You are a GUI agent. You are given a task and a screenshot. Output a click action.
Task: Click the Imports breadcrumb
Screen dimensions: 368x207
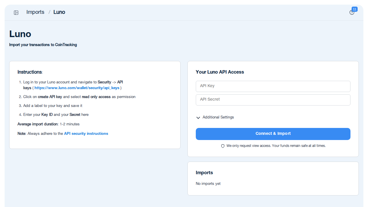[x=35, y=12]
